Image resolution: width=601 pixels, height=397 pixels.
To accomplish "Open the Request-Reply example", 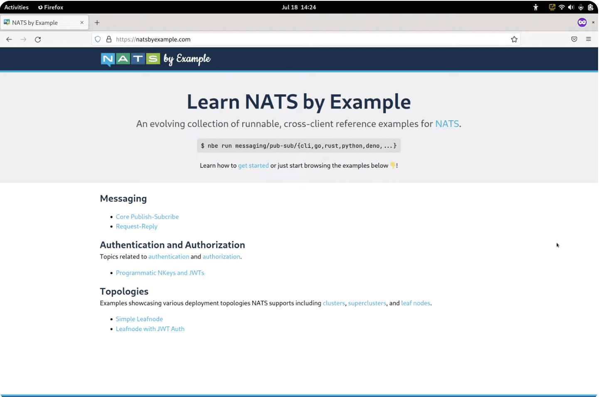I will point(136,226).
